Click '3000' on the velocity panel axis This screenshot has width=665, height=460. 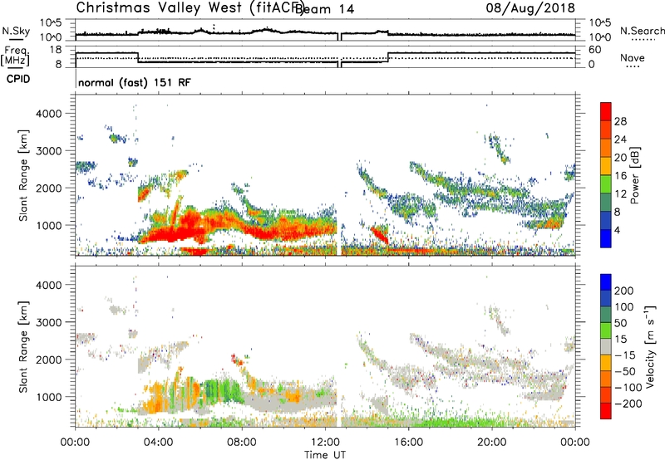point(49,322)
